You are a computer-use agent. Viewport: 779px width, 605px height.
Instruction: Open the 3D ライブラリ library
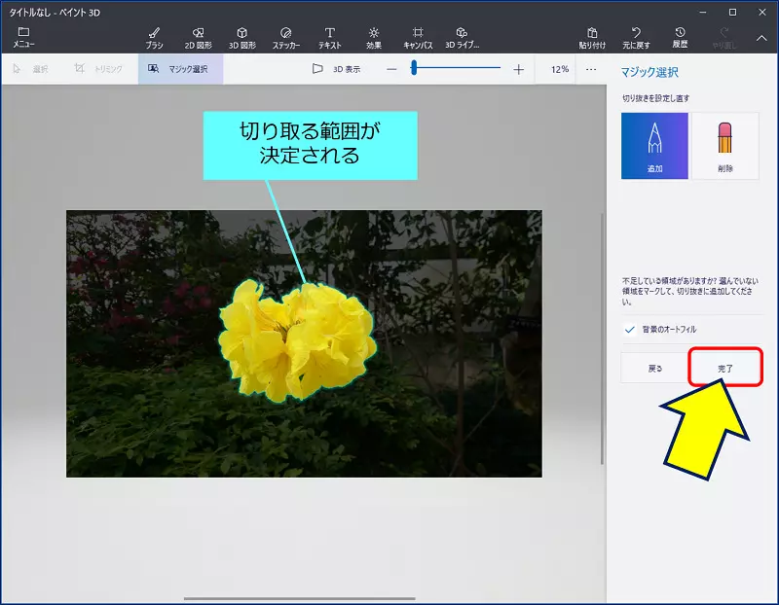coord(462,38)
